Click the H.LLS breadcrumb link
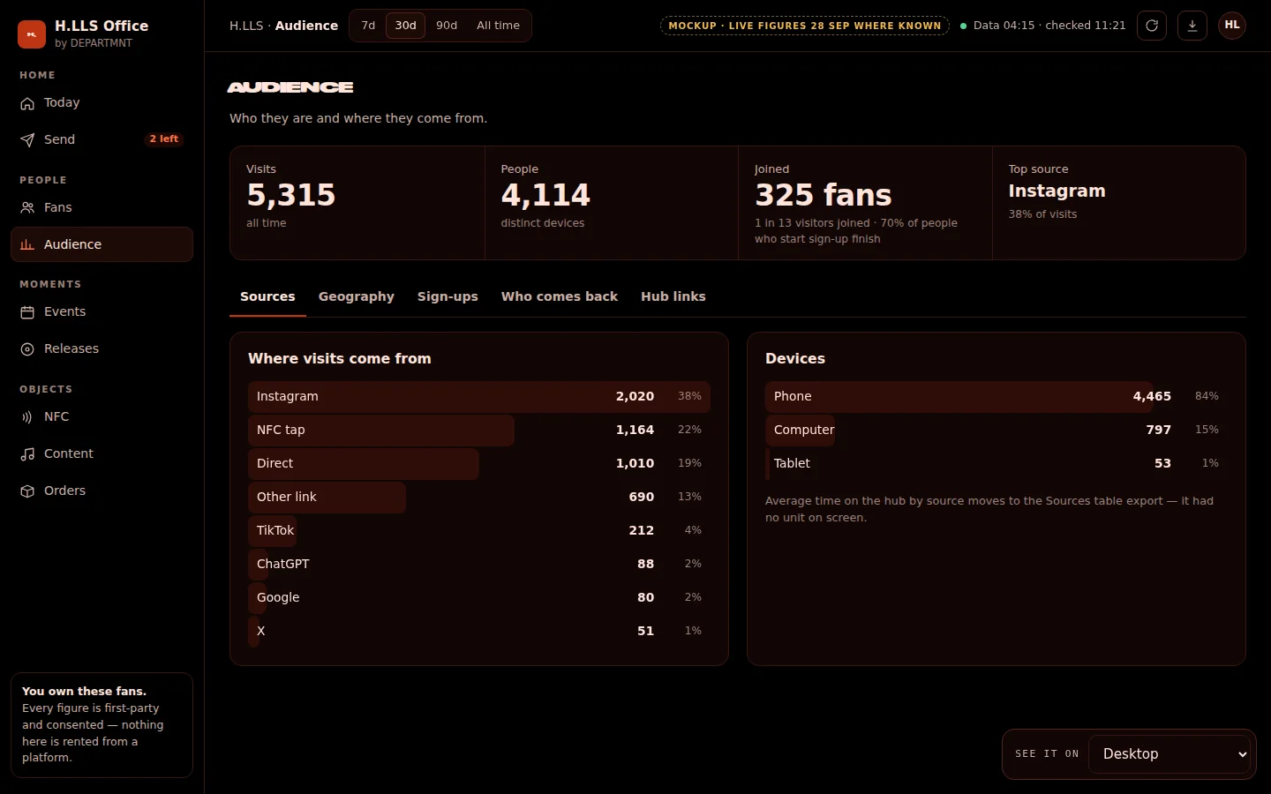The width and height of the screenshot is (1271, 794). (246, 26)
